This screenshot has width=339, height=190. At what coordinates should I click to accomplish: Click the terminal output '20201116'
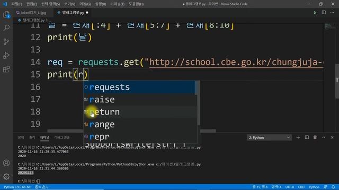(x=26, y=173)
